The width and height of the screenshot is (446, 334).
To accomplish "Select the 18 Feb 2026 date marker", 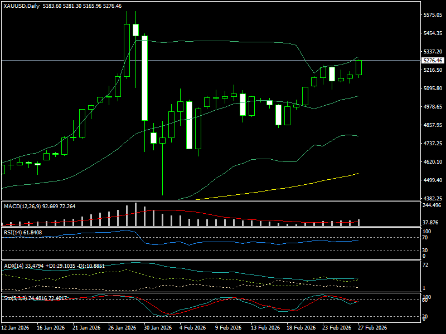I will 302,328.
